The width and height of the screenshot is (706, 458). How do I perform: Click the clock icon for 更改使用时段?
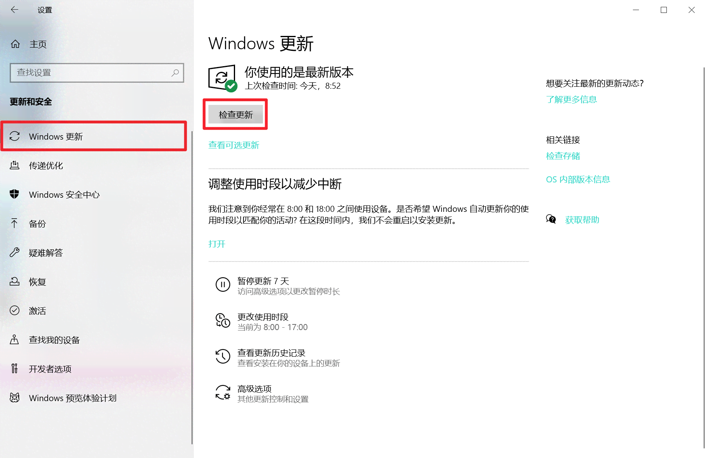(223, 321)
